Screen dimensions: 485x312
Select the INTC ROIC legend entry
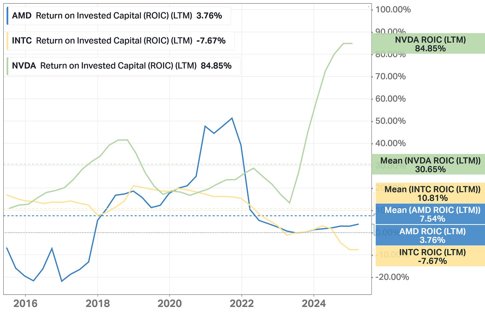tap(120, 41)
